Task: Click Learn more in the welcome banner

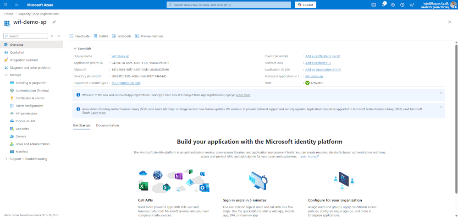Action: 243,95
